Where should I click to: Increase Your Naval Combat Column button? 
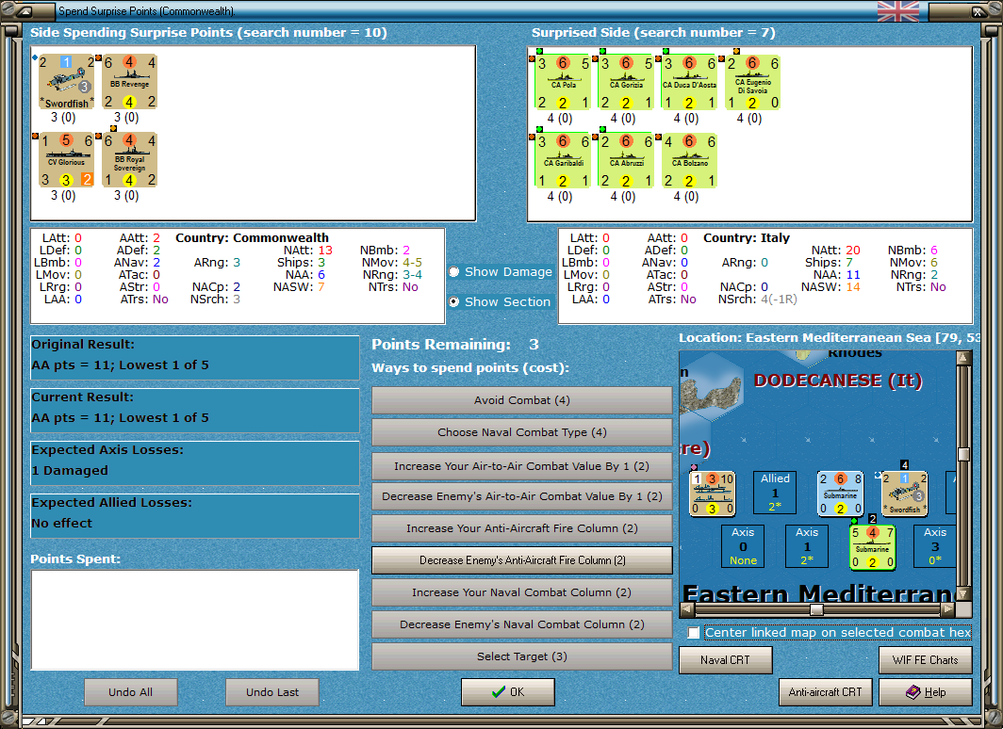pyautogui.click(x=522, y=592)
